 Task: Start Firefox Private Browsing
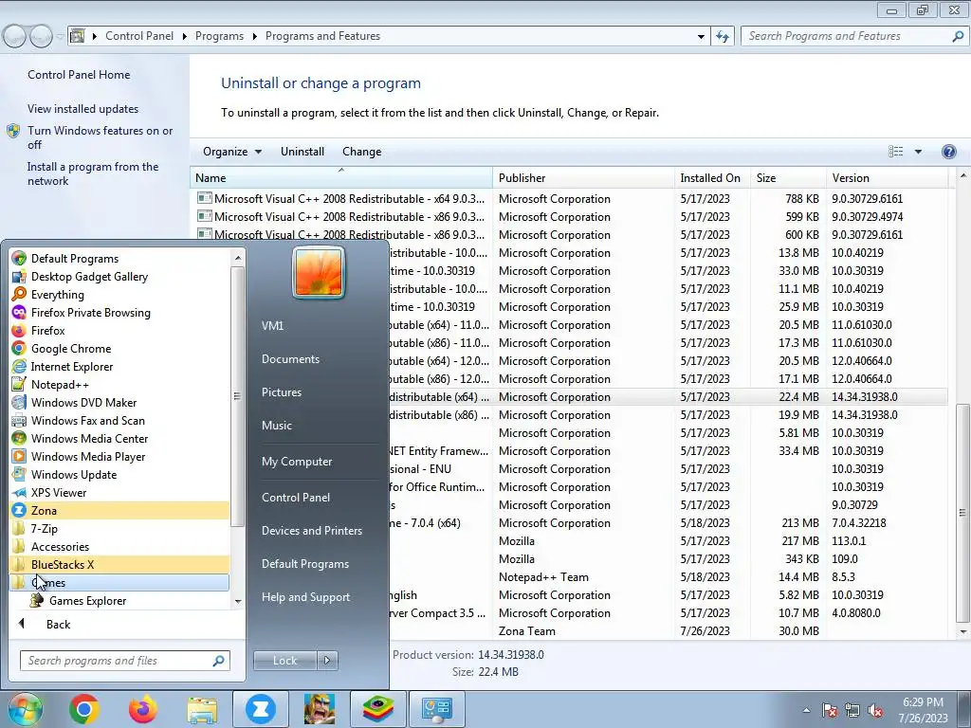coord(90,313)
